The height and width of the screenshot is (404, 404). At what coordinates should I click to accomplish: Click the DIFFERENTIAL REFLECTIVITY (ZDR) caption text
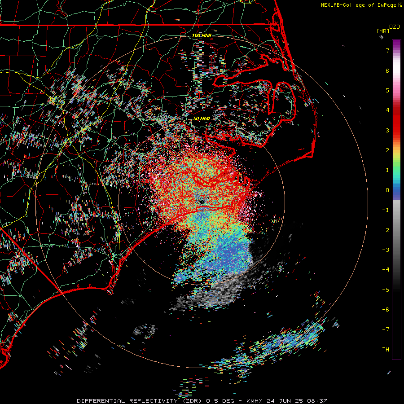coord(140,401)
